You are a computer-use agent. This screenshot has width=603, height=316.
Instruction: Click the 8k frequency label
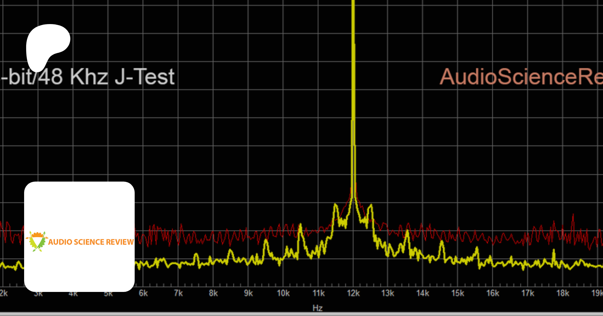coord(213,293)
